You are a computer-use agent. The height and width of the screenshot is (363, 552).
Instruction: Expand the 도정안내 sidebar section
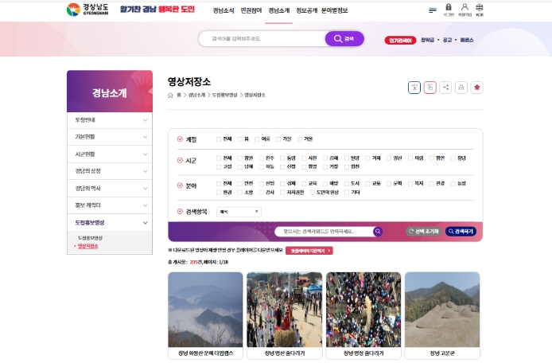[108, 120]
